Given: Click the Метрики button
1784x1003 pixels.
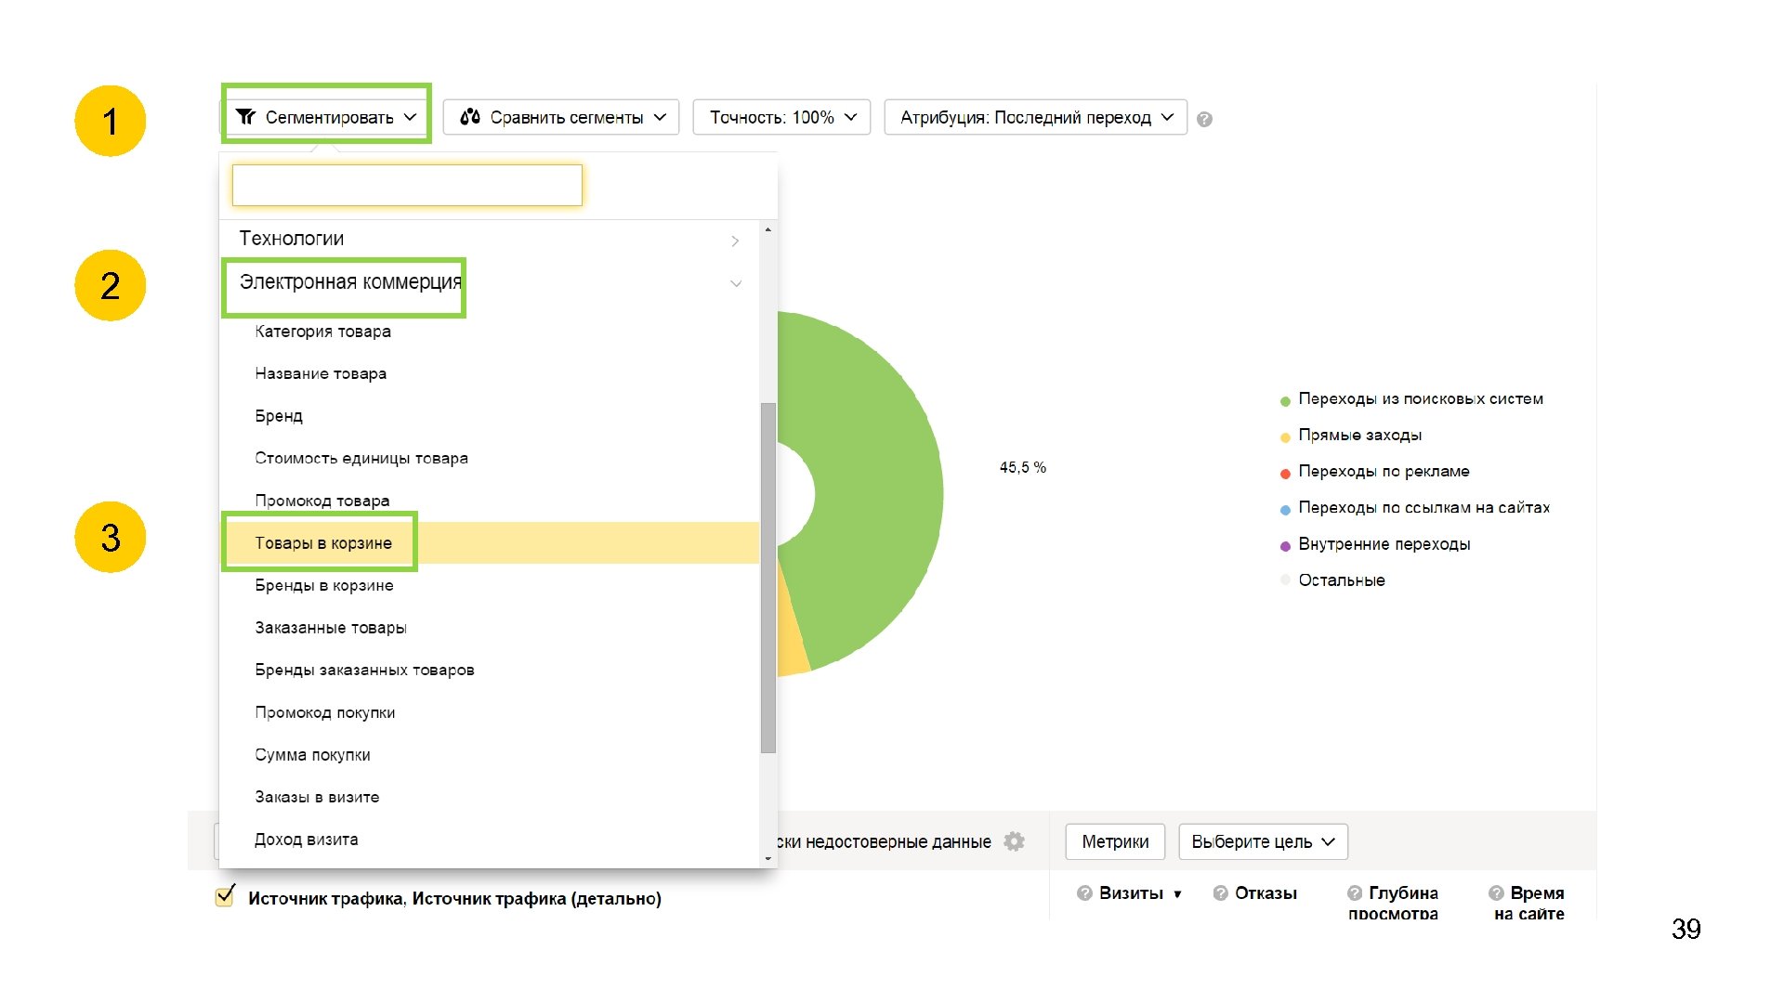Looking at the screenshot, I should [1115, 841].
